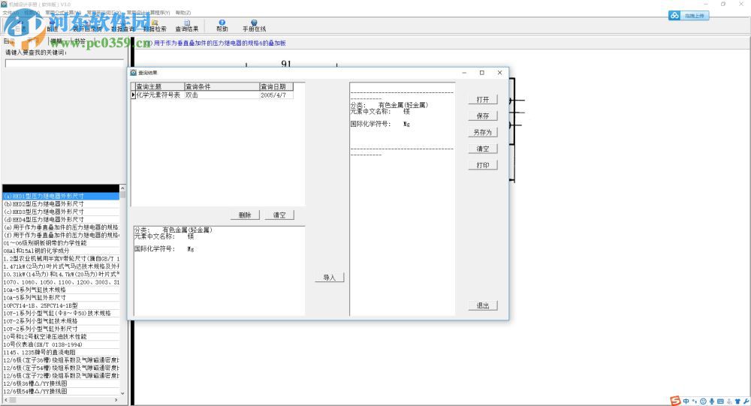Open the 常用公式计算 menu
Image resolution: width=751 pixels, height=406 pixels.
tap(63, 13)
